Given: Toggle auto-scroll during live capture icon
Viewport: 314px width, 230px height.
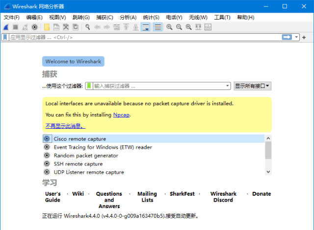Looking at the screenshot, I should (x=146, y=27).
